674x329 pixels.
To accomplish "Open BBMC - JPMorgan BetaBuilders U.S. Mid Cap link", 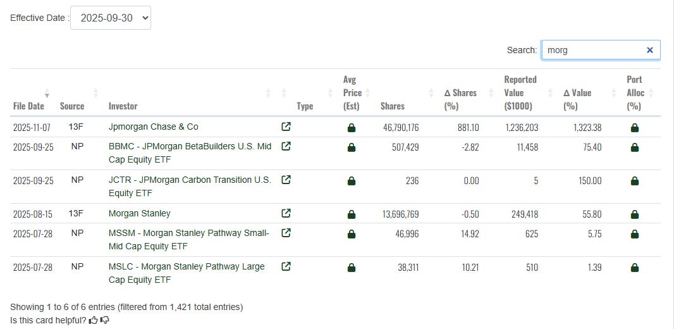I will (x=190, y=152).
